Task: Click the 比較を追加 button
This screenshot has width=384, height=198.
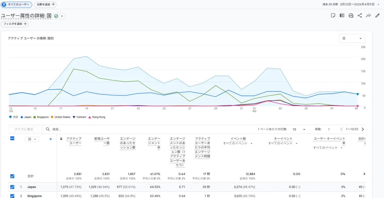Action: [x=45, y=4]
